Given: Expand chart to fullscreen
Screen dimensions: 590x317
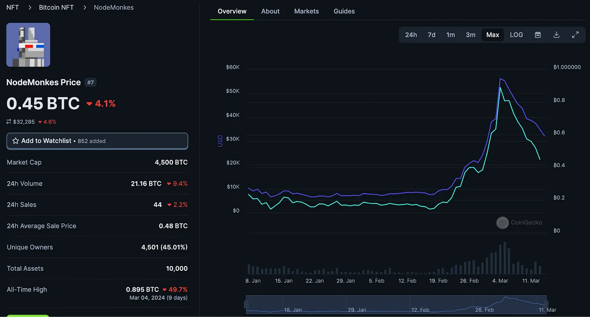Looking at the screenshot, I should pos(575,35).
